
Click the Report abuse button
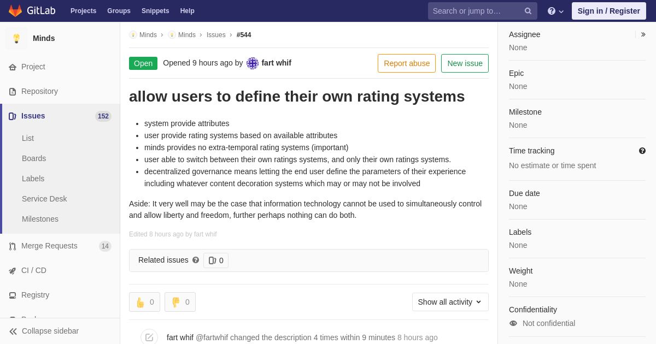pos(407,63)
